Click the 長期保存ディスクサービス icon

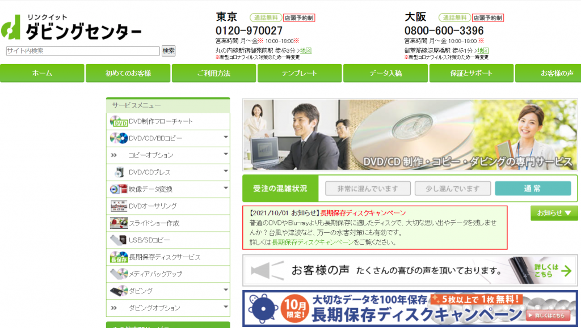click(x=118, y=257)
